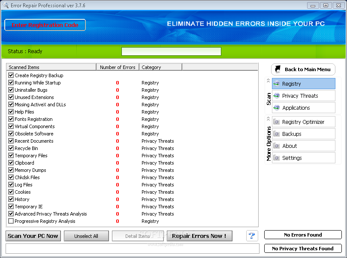347x258 pixels.
Task: Toggle Missing ActiveX and DLLs checkbox
Action: click(11, 104)
